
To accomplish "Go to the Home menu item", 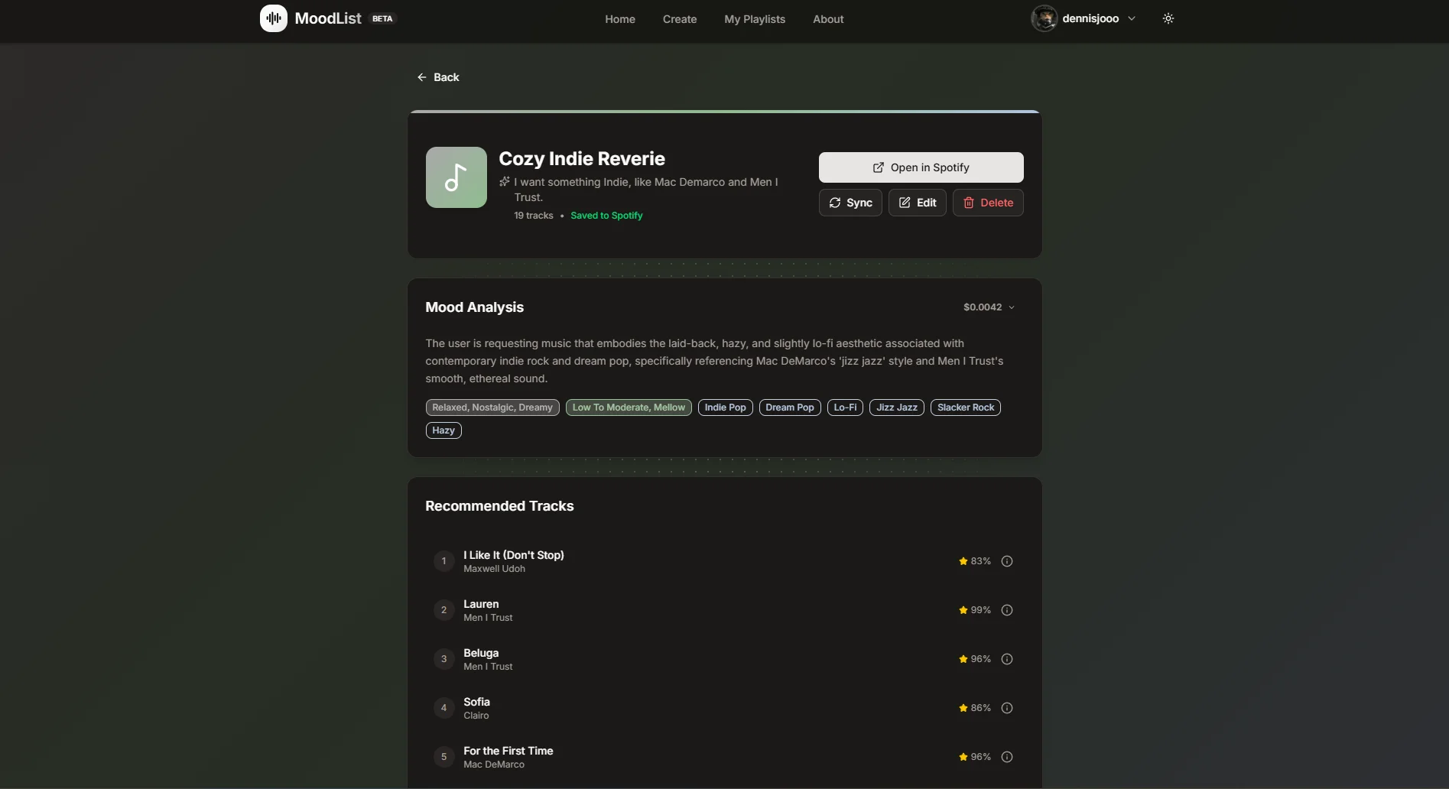I will click(619, 19).
